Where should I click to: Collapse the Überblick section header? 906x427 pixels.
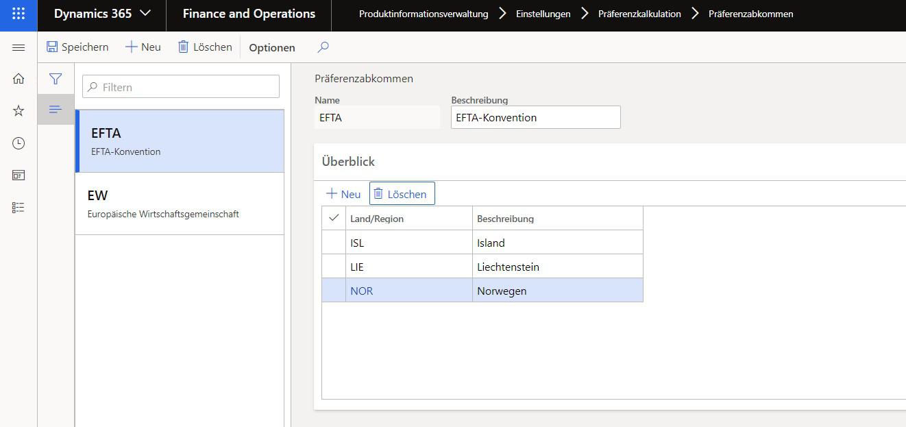(x=348, y=162)
